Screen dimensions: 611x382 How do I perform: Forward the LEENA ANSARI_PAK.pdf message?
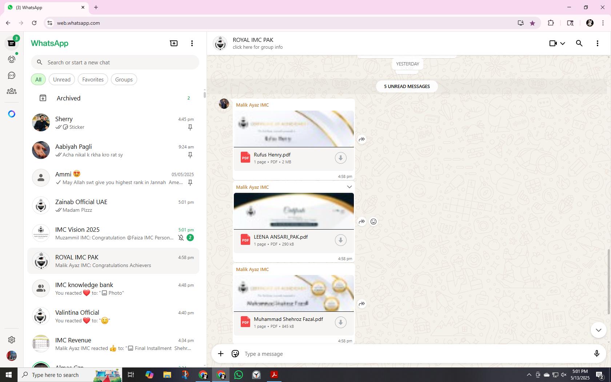362,222
